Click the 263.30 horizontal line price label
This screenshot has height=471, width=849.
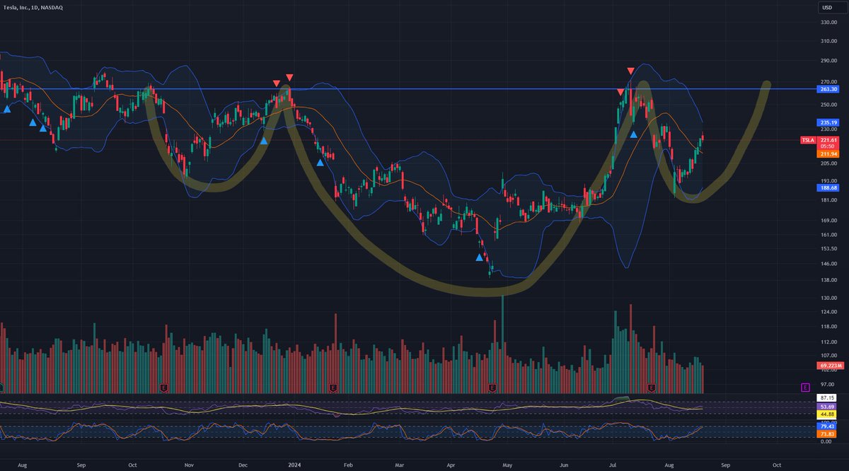click(x=828, y=90)
